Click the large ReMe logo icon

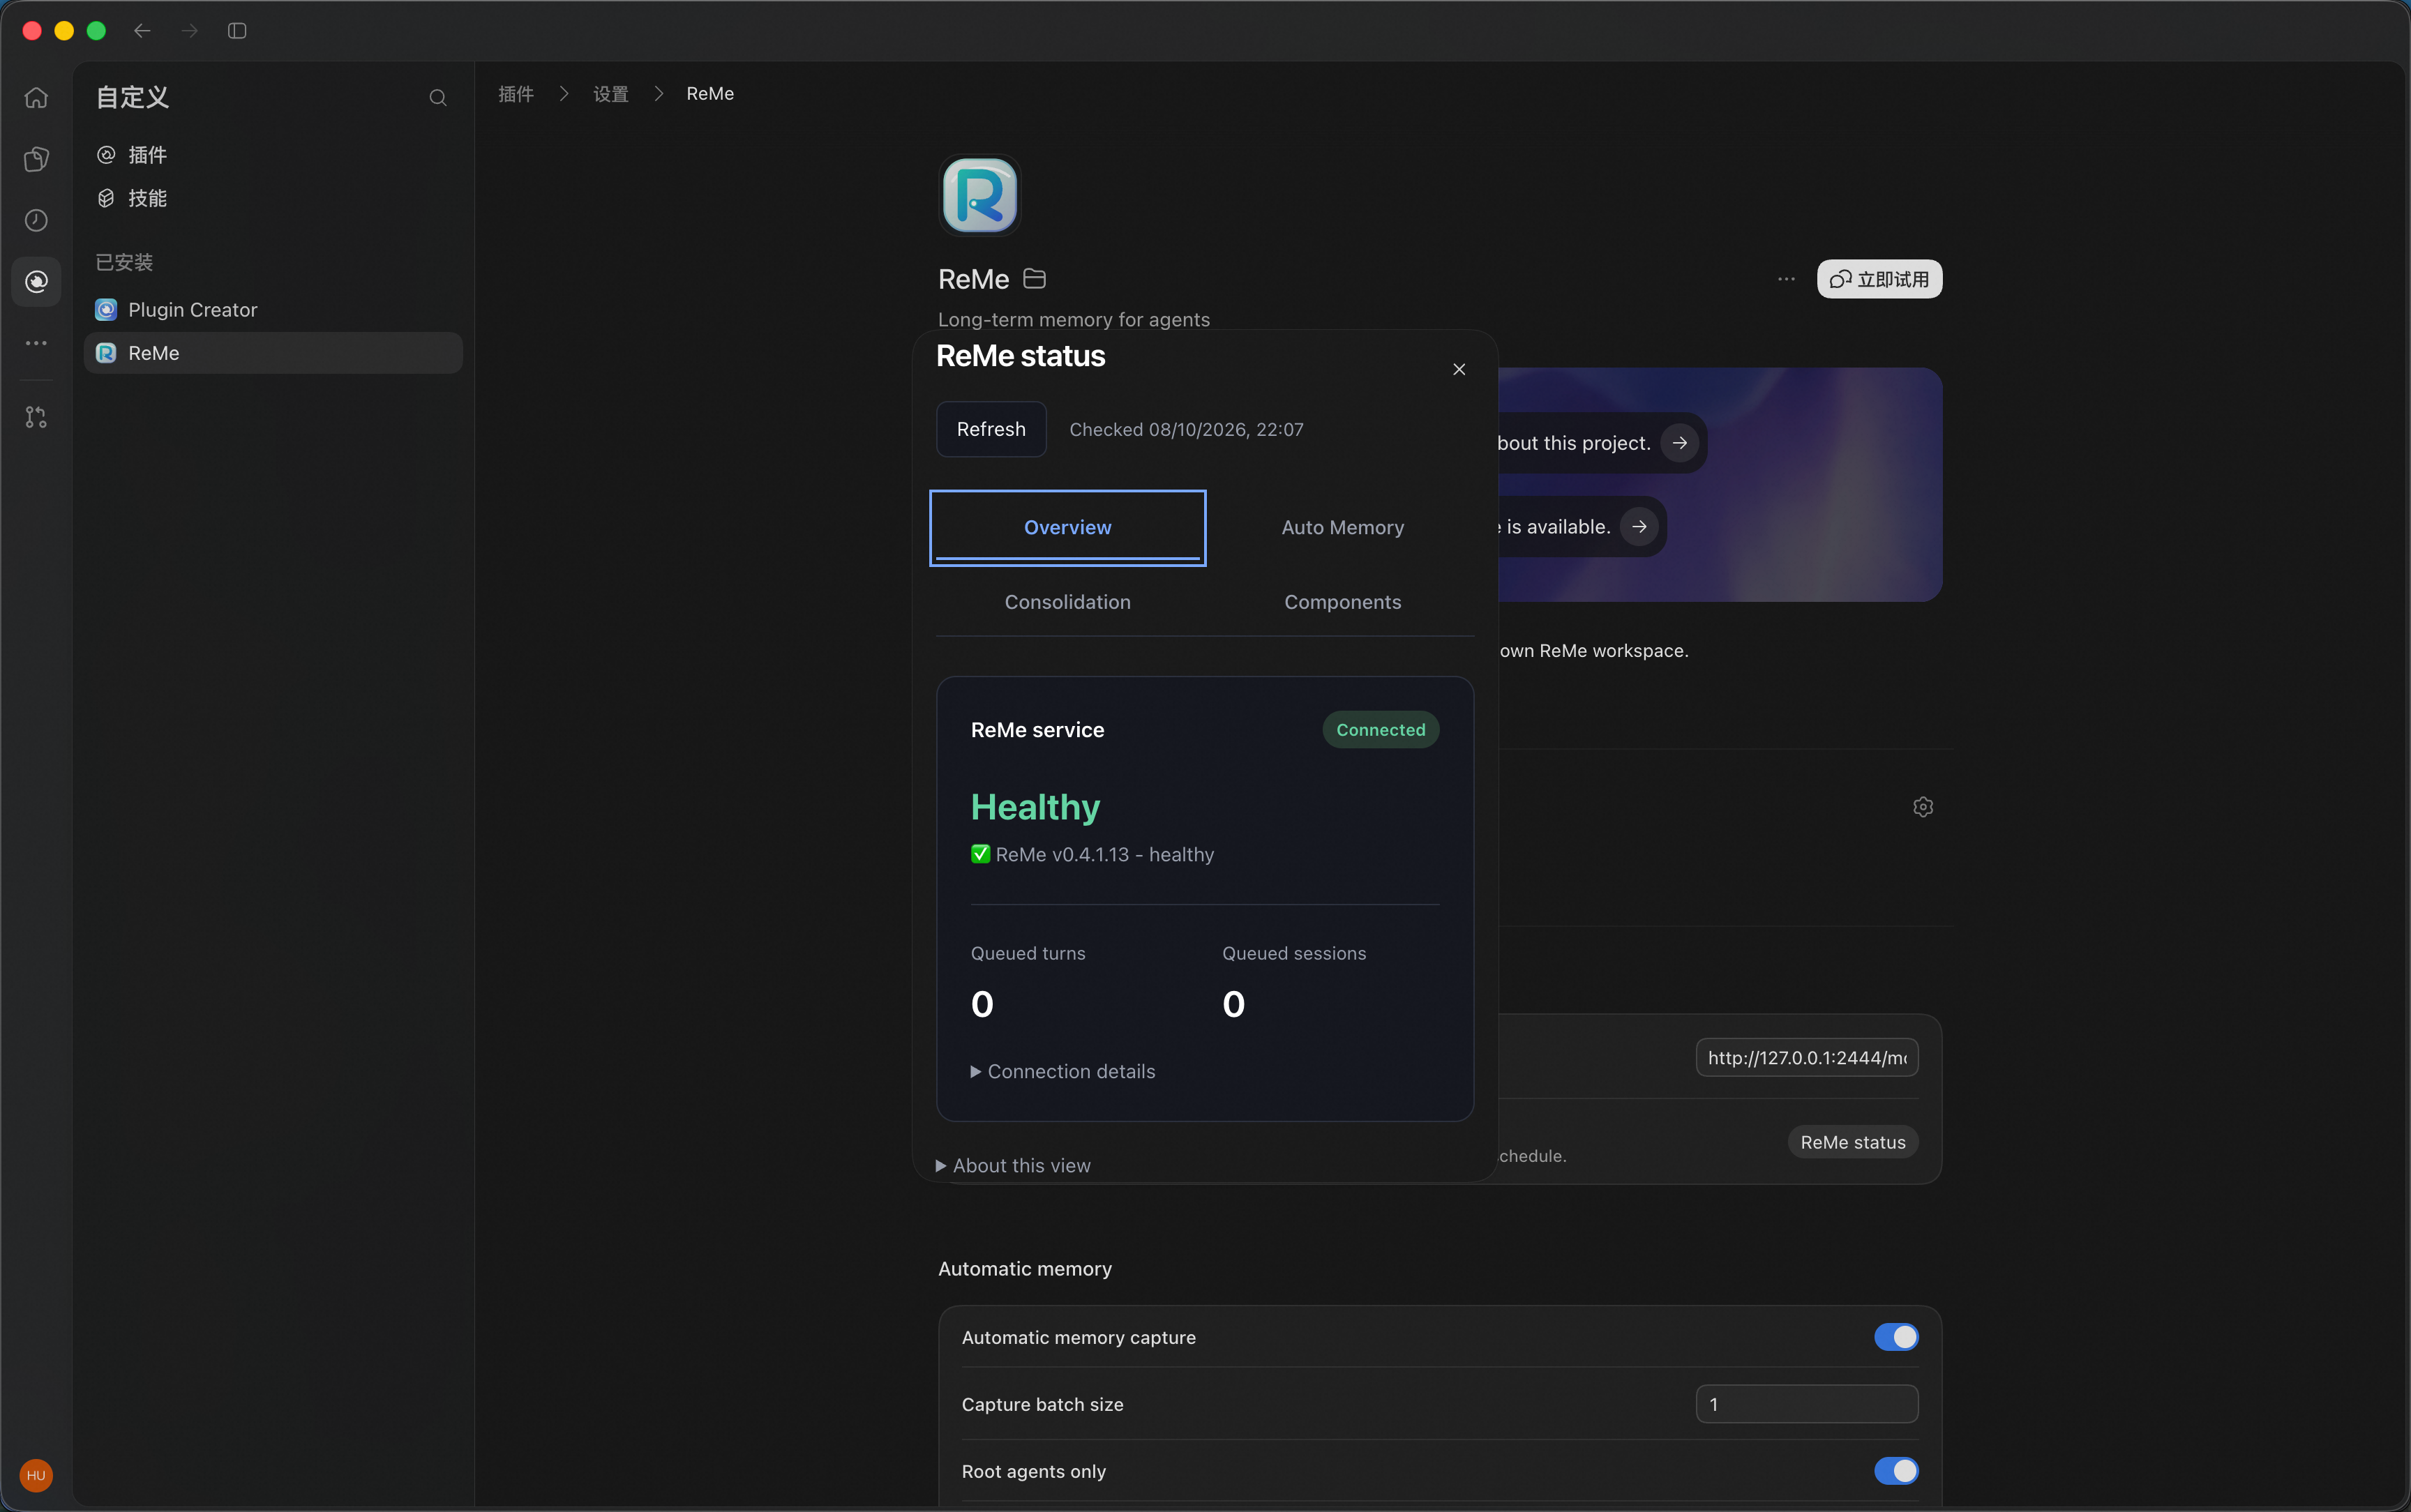point(979,195)
